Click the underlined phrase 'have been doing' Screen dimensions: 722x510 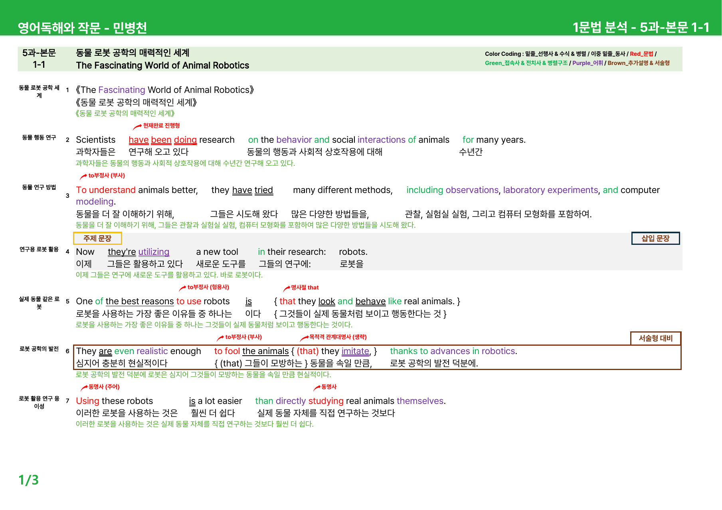[x=162, y=140]
